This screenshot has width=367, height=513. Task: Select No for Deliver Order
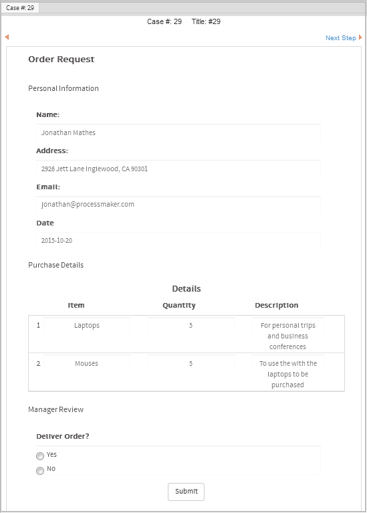coord(40,470)
